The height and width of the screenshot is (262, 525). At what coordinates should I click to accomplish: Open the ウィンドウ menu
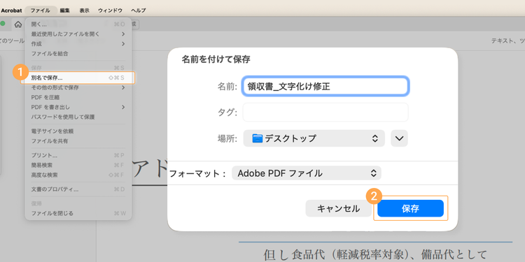point(110,10)
